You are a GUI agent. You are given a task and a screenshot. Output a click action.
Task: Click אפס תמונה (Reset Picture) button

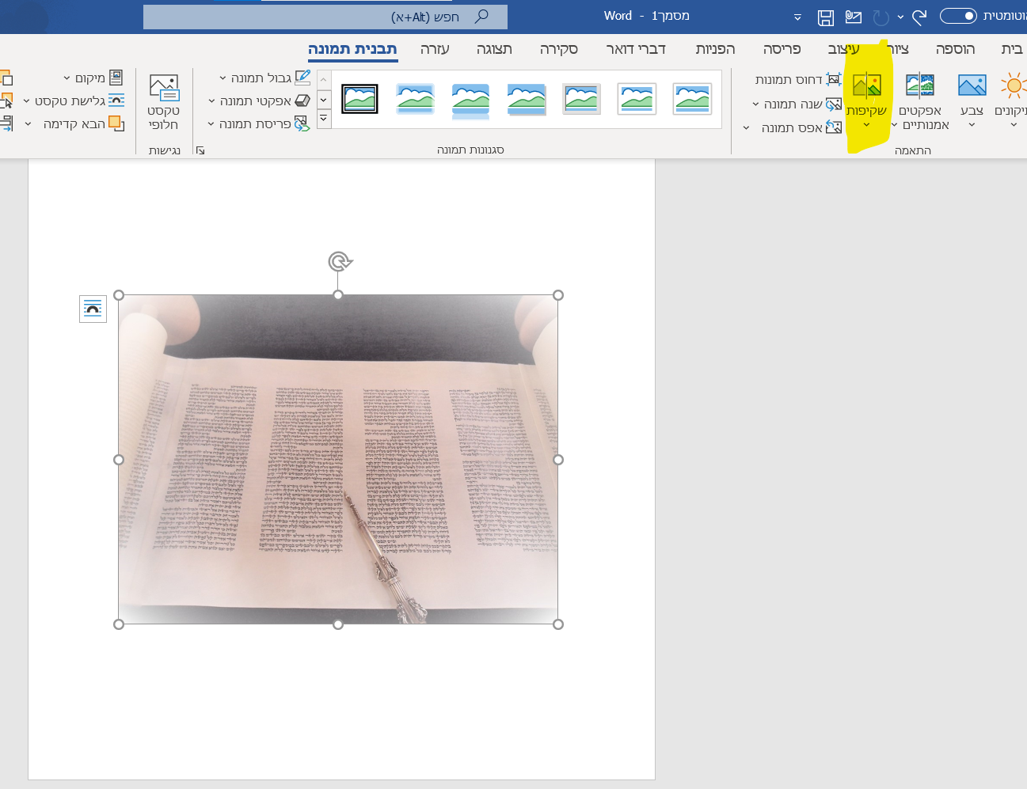click(801, 127)
